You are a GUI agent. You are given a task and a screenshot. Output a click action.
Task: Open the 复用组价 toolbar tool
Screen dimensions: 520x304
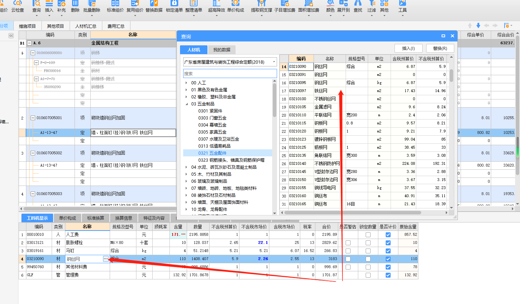point(135,6)
